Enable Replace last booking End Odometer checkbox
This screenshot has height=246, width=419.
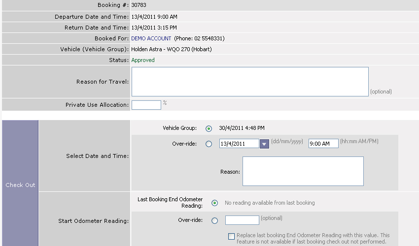point(232,236)
